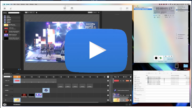Click the big blue play button overlay
The height and width of the screenshot is (108, 192).
[x=96, y=50]
